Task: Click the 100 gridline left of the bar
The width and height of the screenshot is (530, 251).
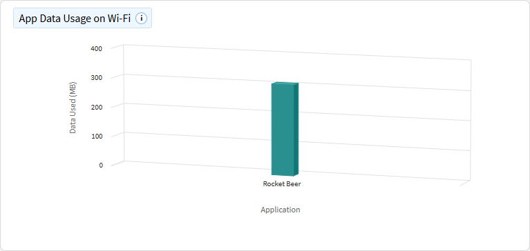Action: (196, 137)
